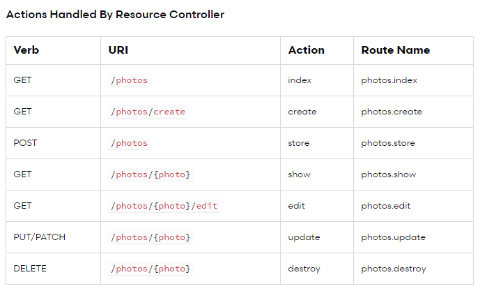Click the URI column header
The height and width of the screenshot is (291, 480).
pos(118,50)
